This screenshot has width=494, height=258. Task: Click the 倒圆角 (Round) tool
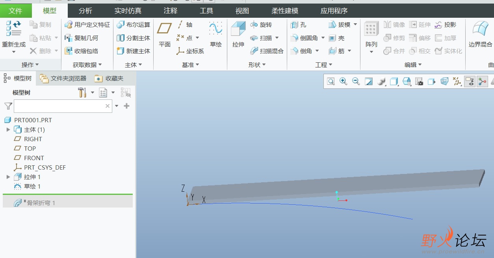(304, 38)
